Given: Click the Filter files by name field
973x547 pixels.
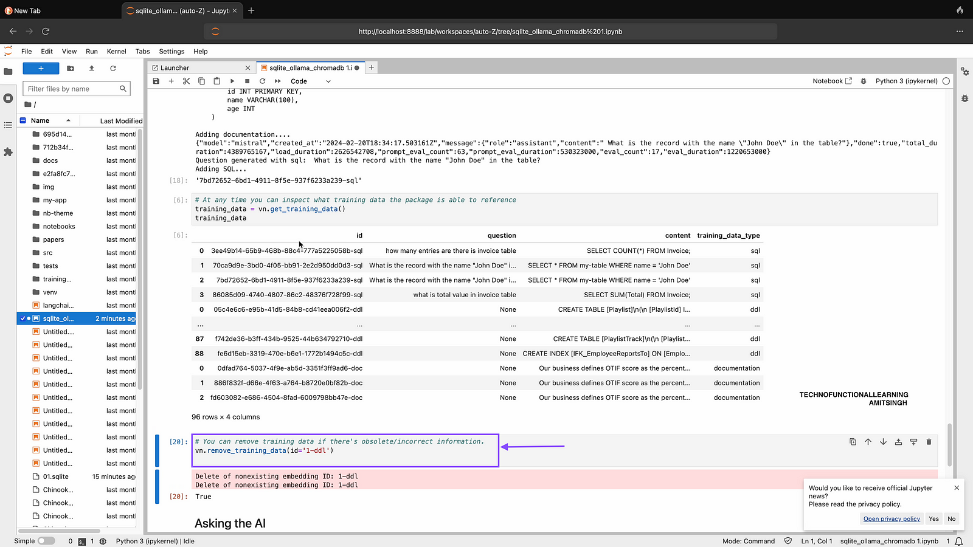Looking at the screenshot, I should click(72, 89).
